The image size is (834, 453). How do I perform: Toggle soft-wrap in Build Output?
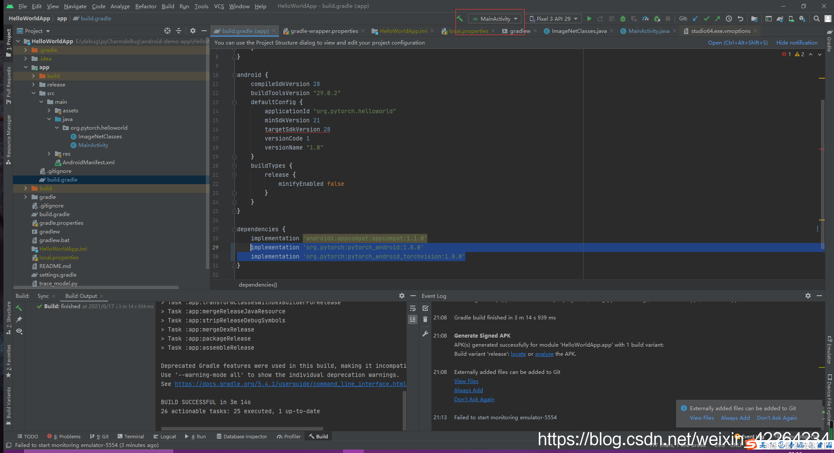tap(413, 308)
